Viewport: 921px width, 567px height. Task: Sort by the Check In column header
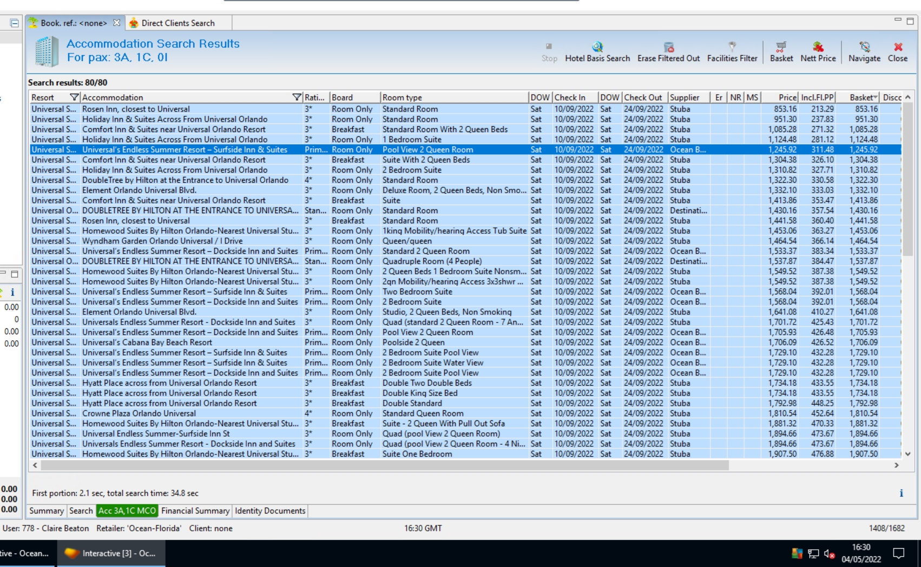[575, 97]
